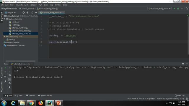Collapse all nodes in Project panel
This screenshot has height=106, width=189.
(27, 12)
